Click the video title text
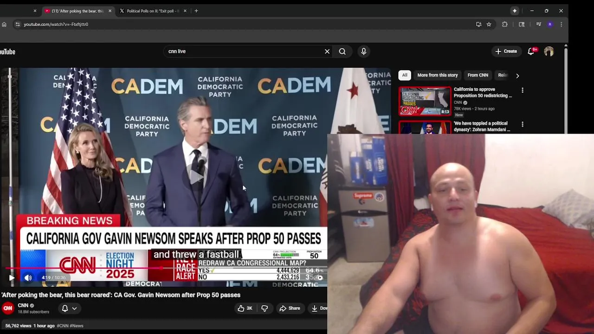Image resolution: width=594 pixels, height=334 pixels. point(121,295)
